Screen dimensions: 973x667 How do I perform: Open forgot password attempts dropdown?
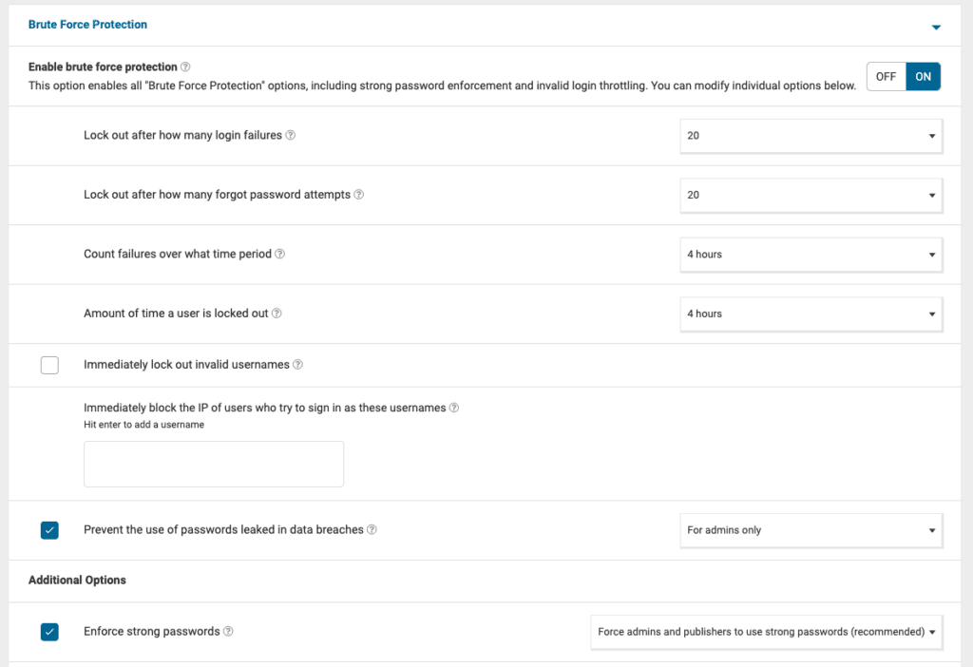(x=811, y=195)
